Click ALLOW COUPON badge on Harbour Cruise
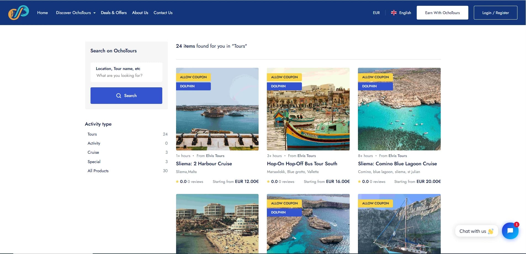The width and height of the screenshot is (526, 254). pos(193,77)
